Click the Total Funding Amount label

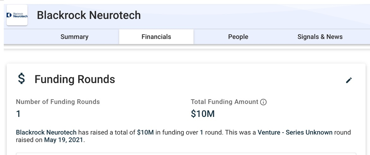coord(224,102)
